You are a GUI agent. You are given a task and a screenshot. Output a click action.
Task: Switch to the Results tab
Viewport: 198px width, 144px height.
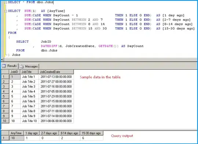9,66
